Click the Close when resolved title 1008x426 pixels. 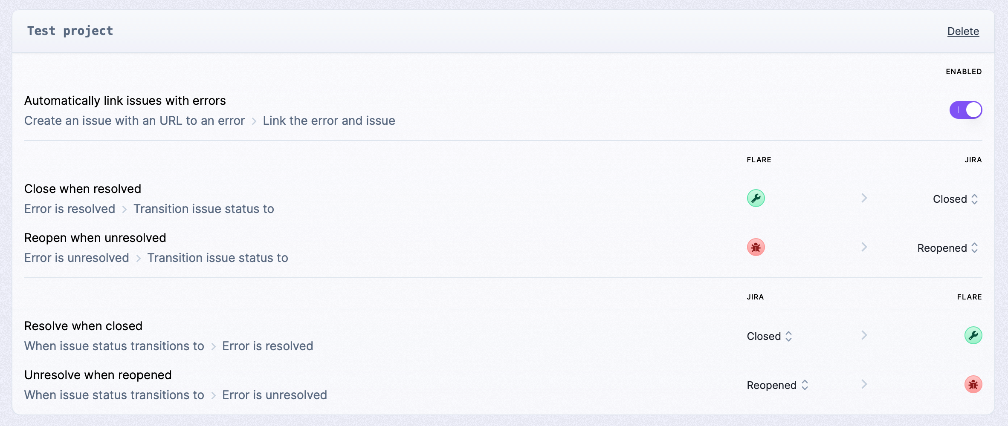[x=83, y=189]
